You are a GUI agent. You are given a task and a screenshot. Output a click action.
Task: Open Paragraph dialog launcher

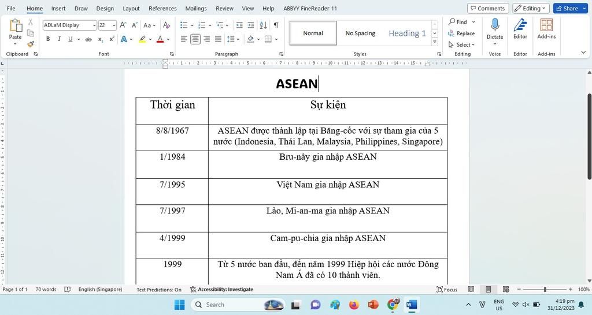pos(282,54)
